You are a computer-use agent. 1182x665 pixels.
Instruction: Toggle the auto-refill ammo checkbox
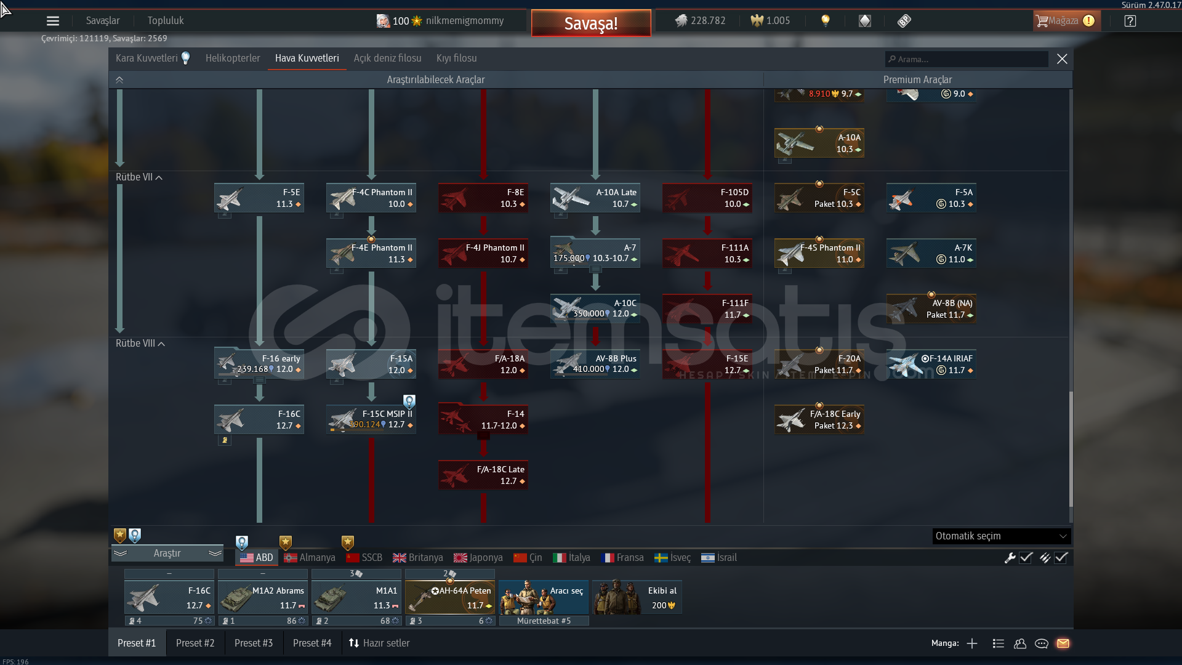1061,558
